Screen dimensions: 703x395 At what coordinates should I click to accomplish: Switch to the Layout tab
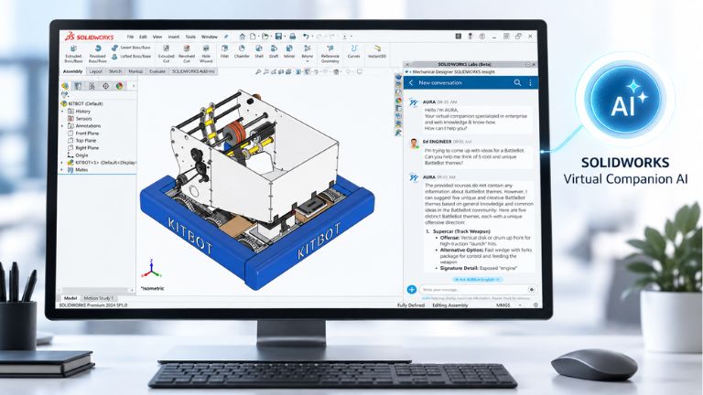(95, 71)
